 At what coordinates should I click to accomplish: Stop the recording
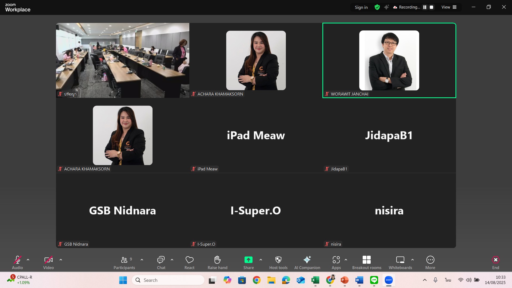click(431, 7)
